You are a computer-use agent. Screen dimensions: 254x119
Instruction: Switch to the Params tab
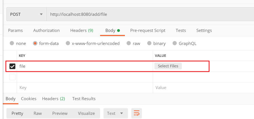pyautogui.click(x=15, y=31)
